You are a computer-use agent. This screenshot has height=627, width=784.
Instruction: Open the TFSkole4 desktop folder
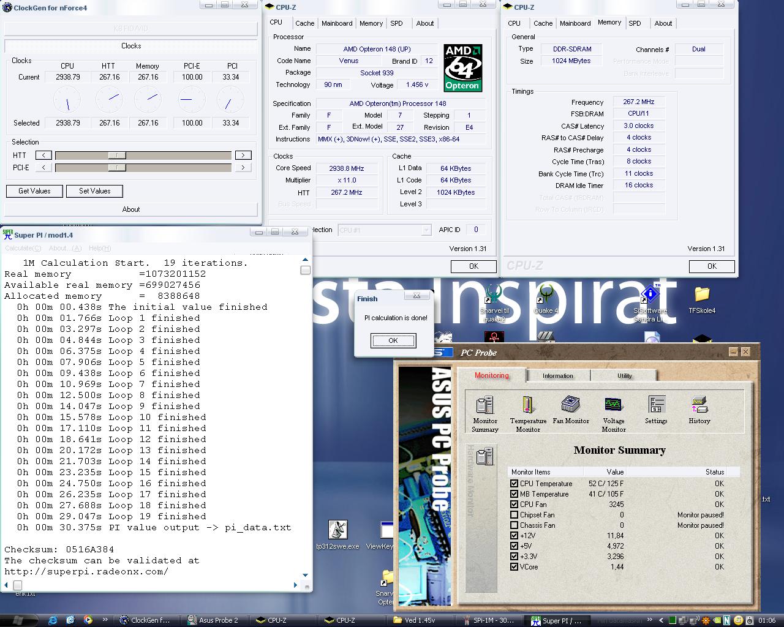point(702,300)
